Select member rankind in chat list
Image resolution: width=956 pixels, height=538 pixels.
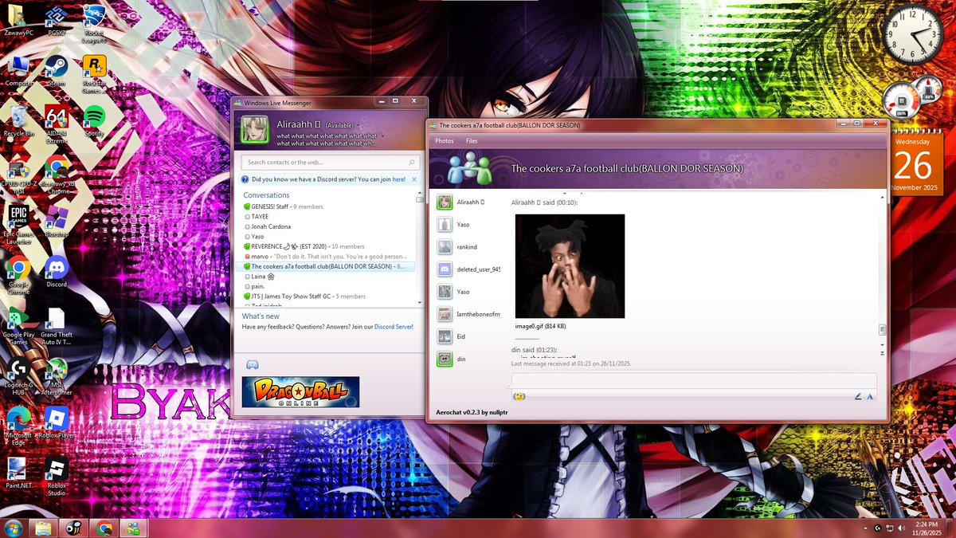click(468, 247)
